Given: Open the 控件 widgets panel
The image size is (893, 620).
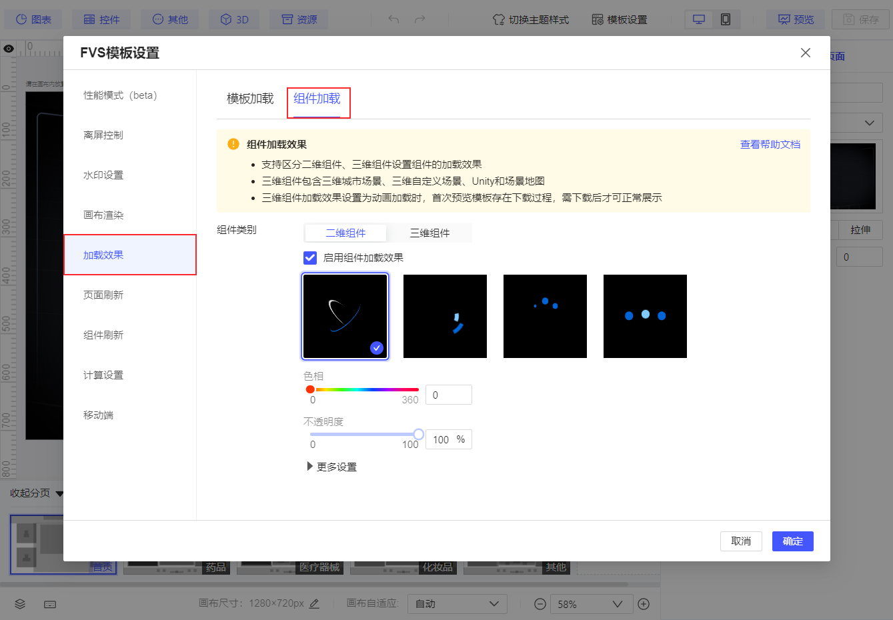Looking at the screenshot, I should pos(101,19).
